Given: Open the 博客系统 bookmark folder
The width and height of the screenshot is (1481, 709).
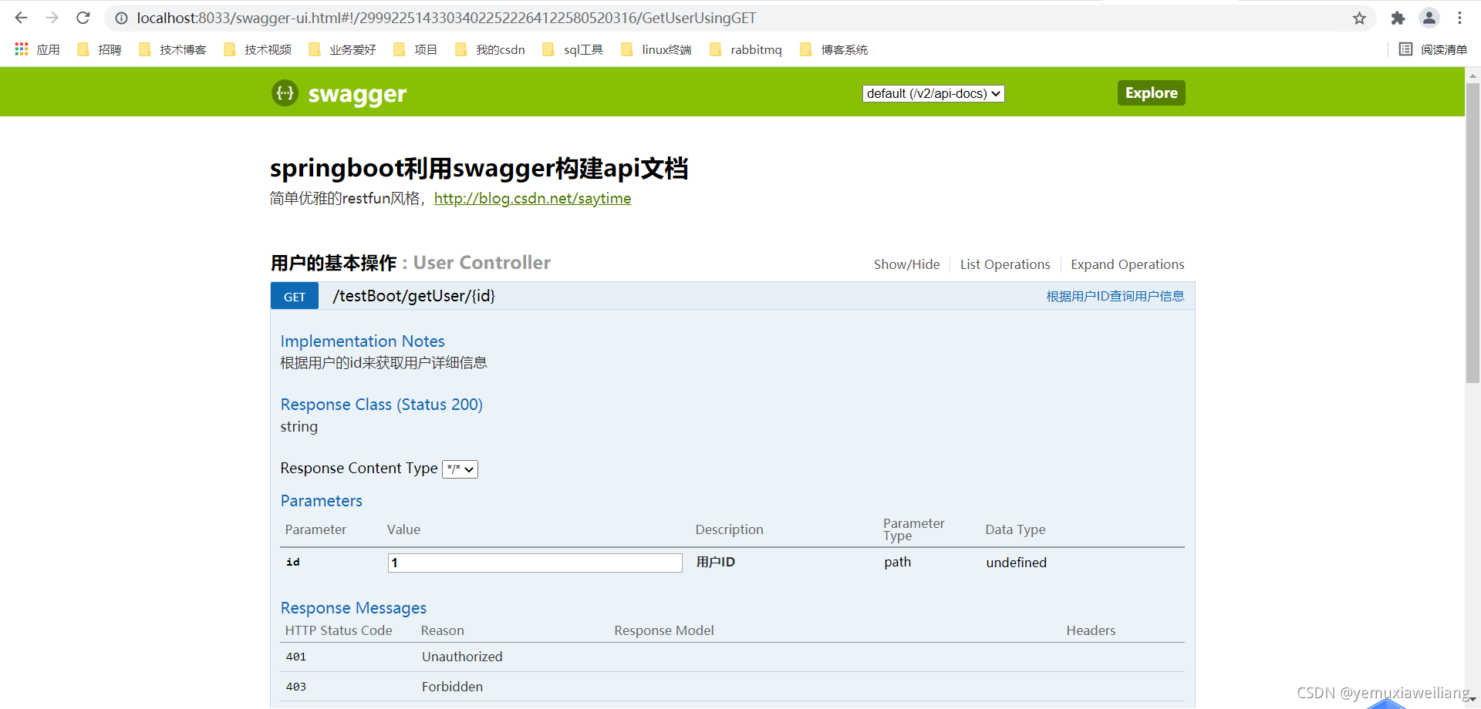Looking at the screenshot, I should (x=834, y=49).
